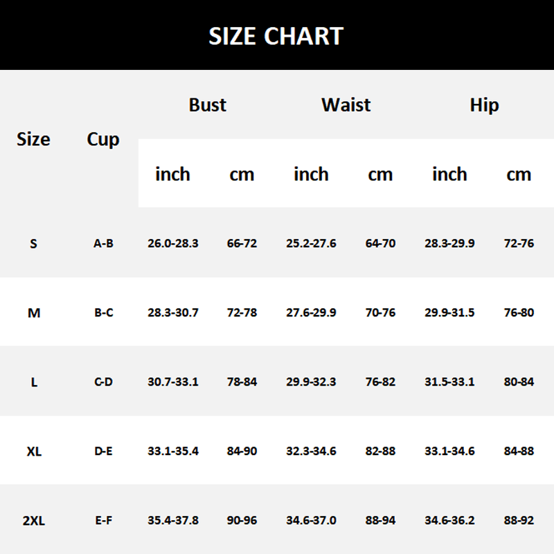
Task: Click the Size column header
Action: point(33,139)
